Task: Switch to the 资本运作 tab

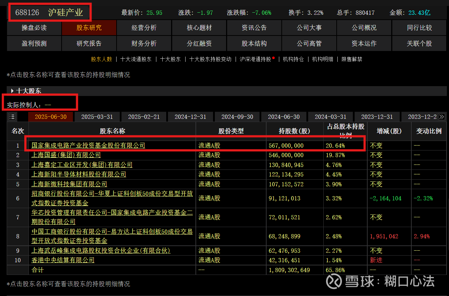Action: pyautogui.click(x=364, y=44)
